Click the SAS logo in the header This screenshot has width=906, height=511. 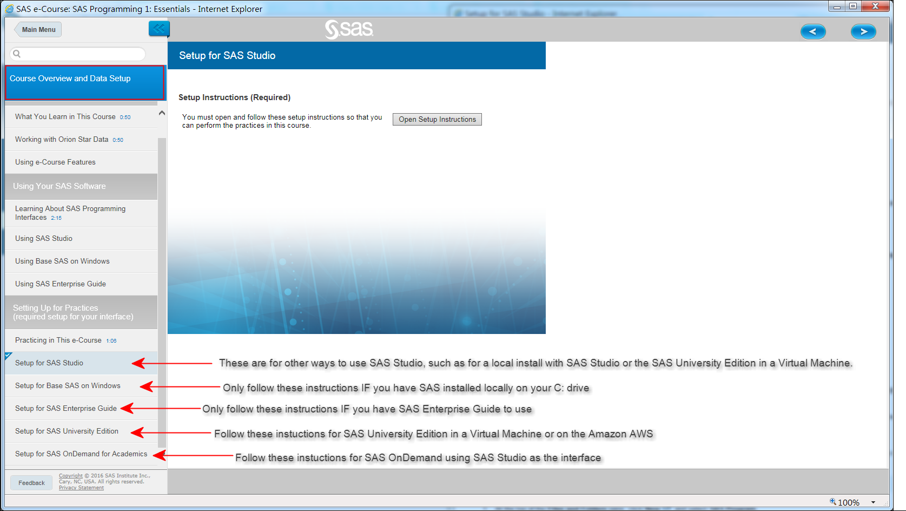pyautogui.click(x=348, y=30)
